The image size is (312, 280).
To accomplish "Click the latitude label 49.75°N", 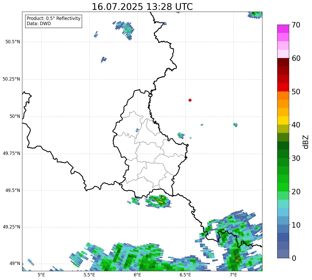I will coord(11,153).
